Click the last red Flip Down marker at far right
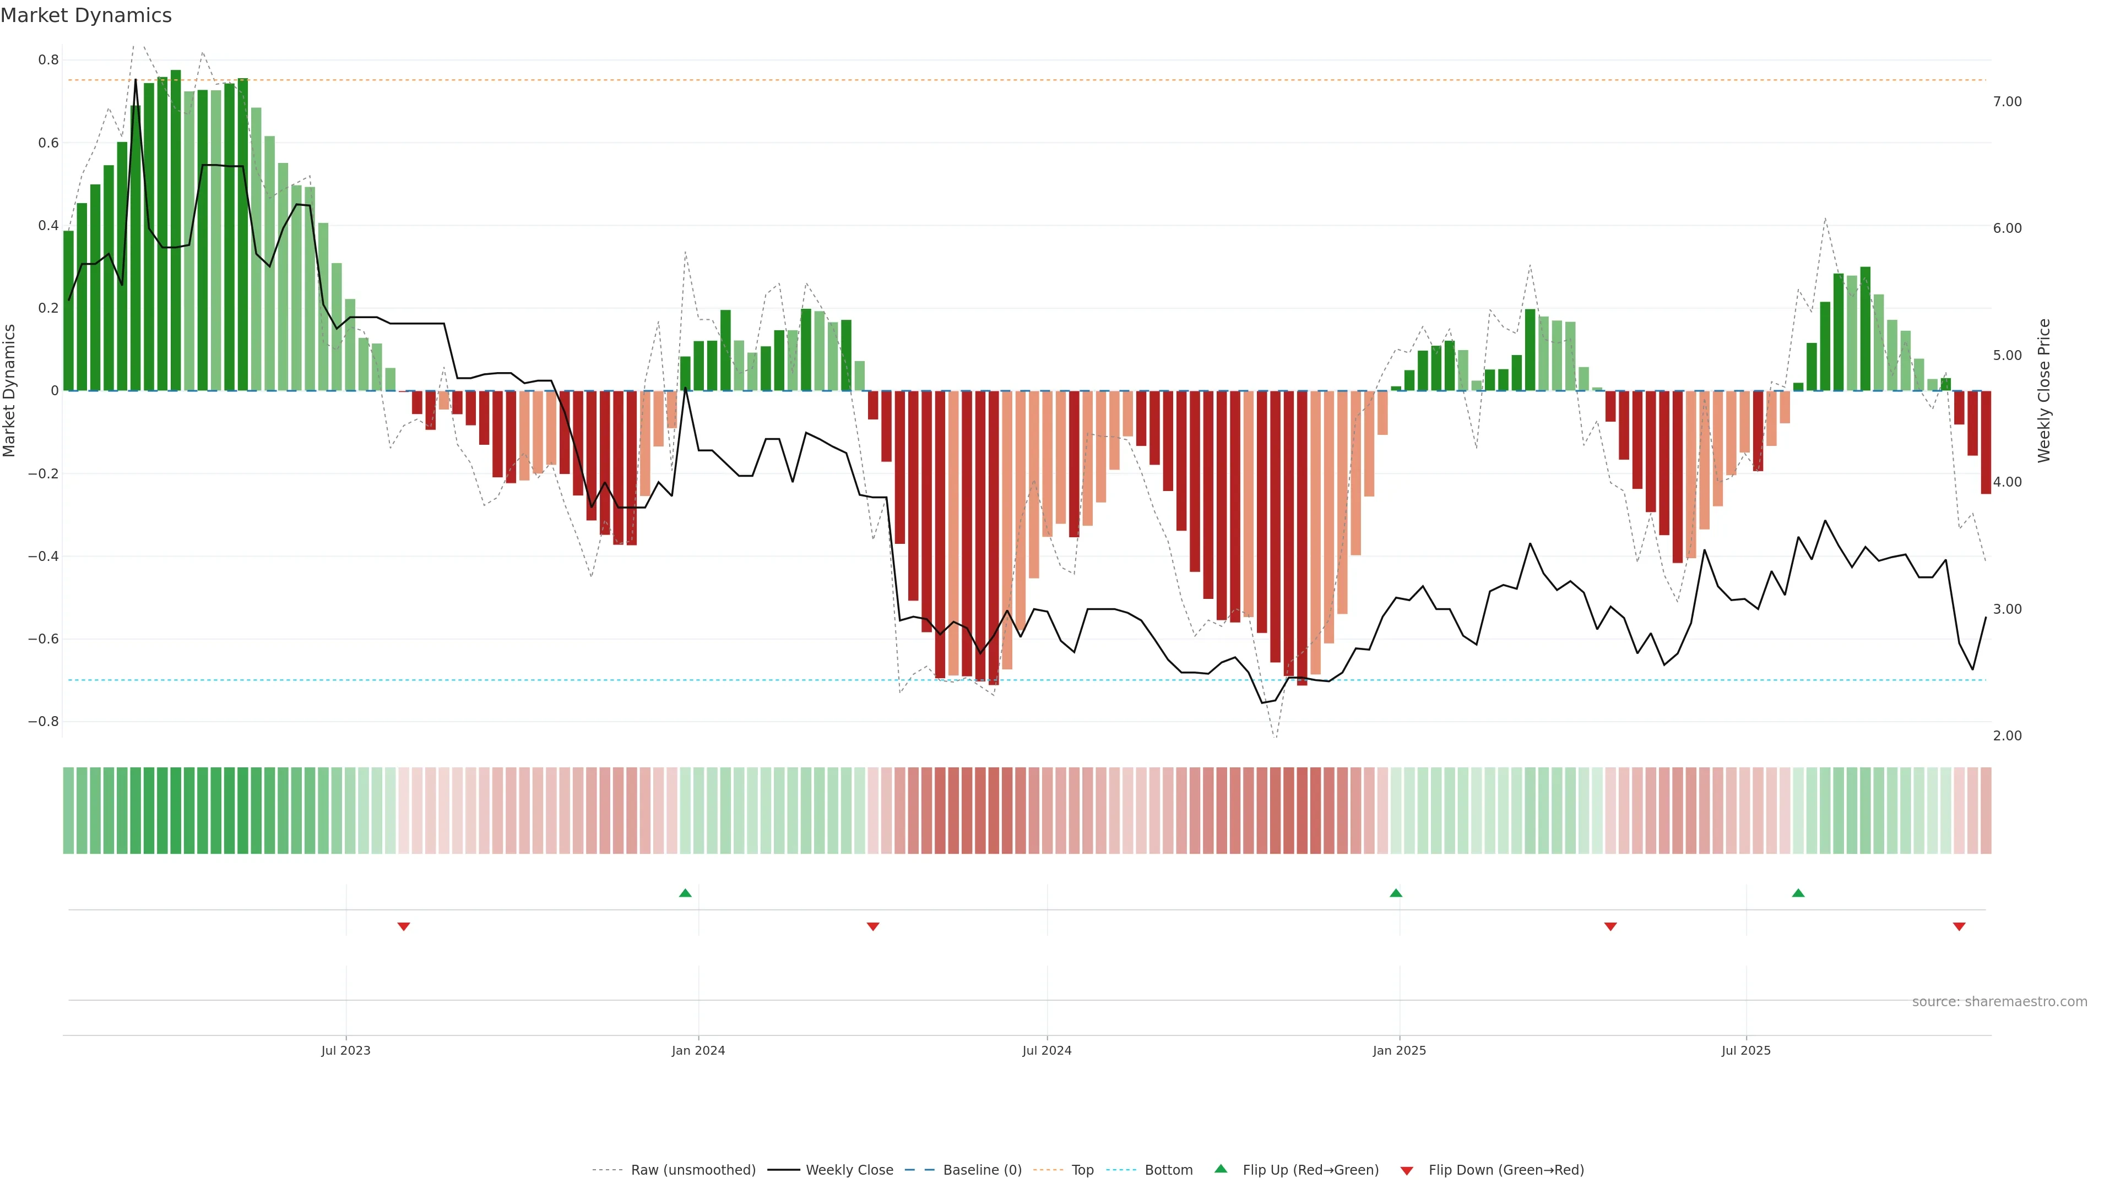 [1959, 926]
